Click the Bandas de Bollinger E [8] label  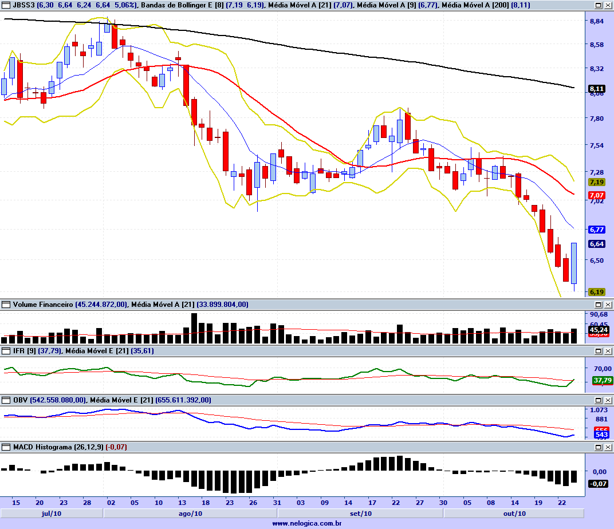coord(182,5)
